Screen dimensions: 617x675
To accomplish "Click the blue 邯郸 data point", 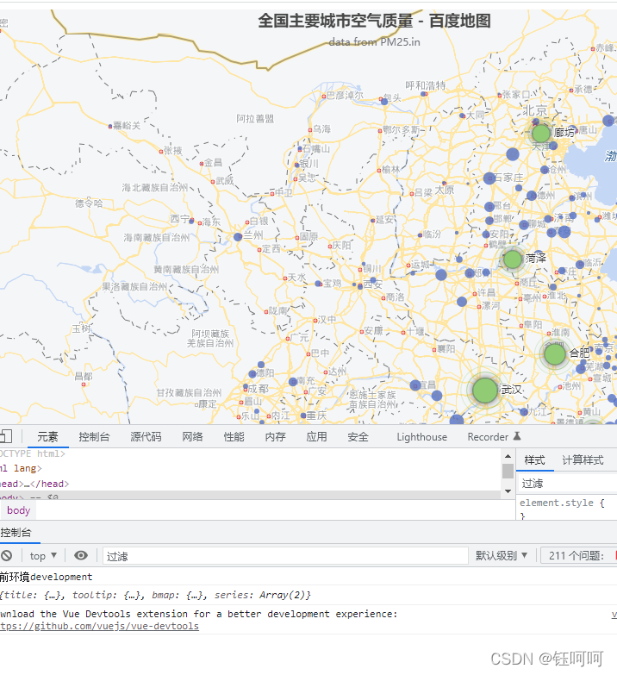I will pos(489,221).
